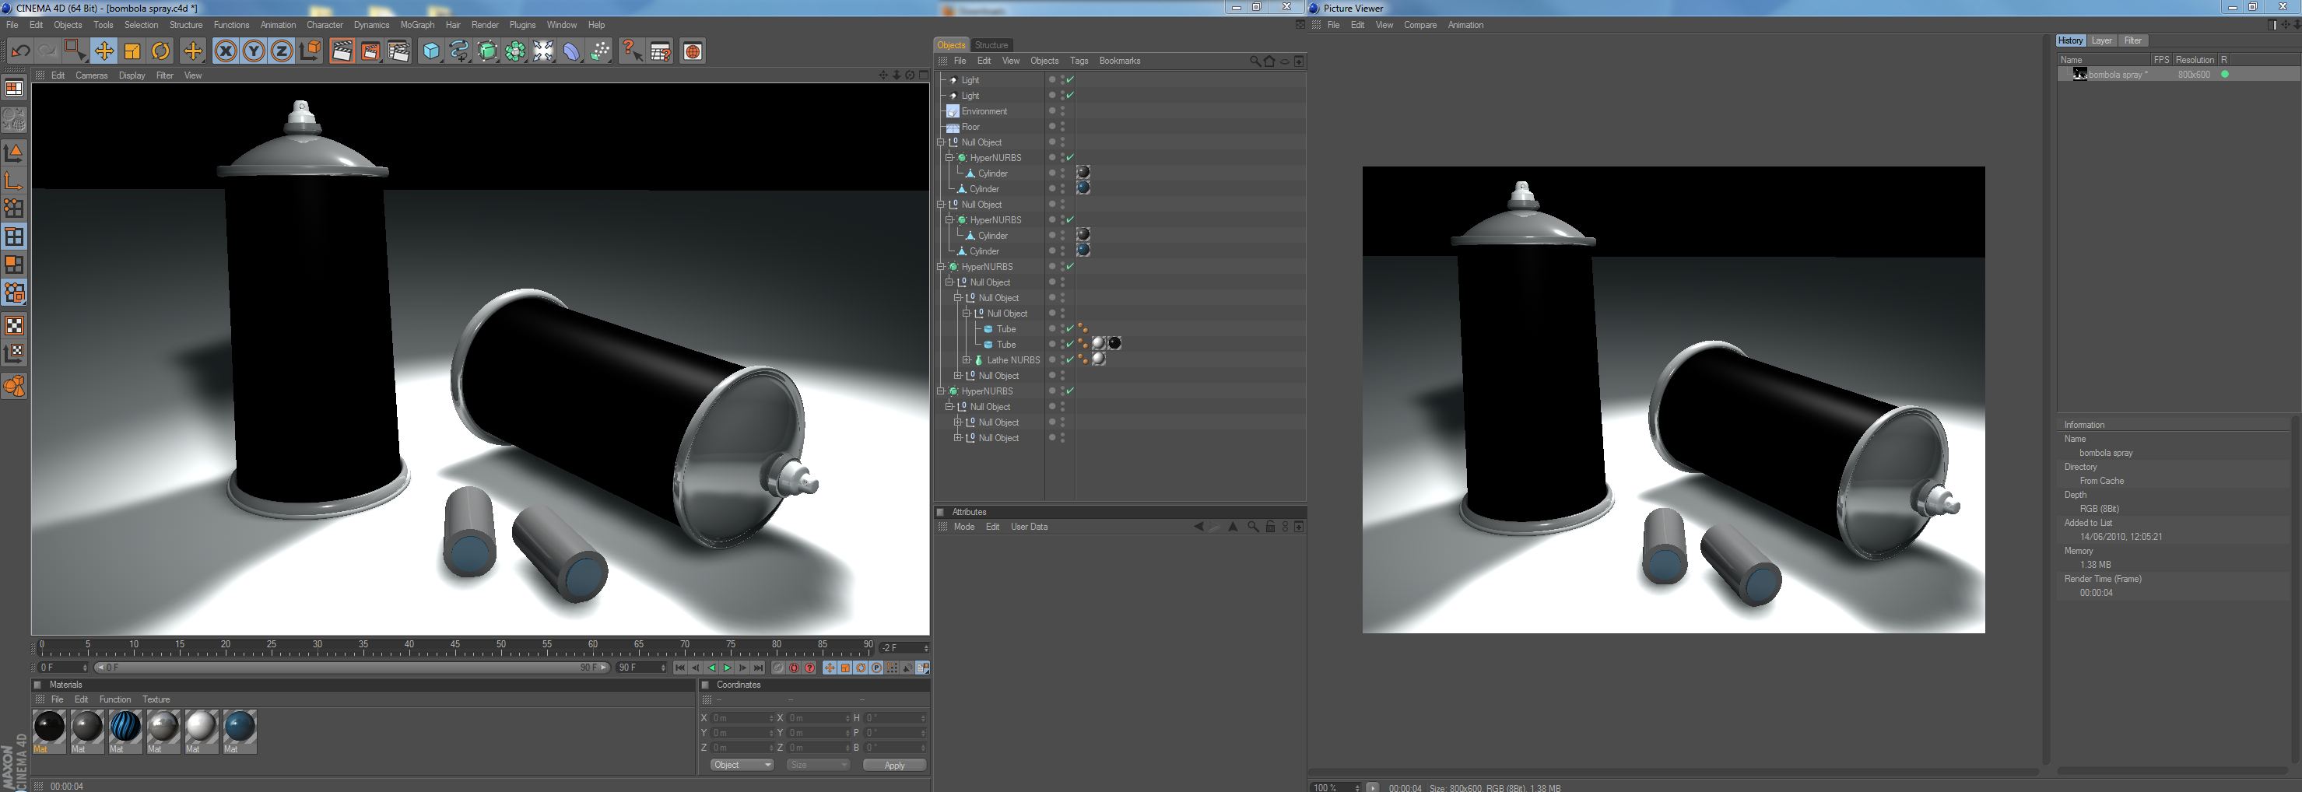
Task: Switch to the Layer tab in Picture Viewer
Action: click(x=2102, y=41)
